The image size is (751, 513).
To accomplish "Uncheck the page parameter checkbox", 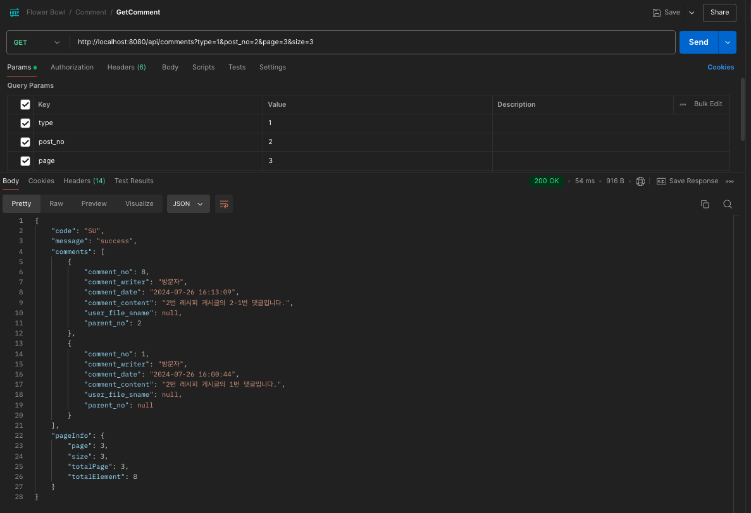I will point(25,160).
